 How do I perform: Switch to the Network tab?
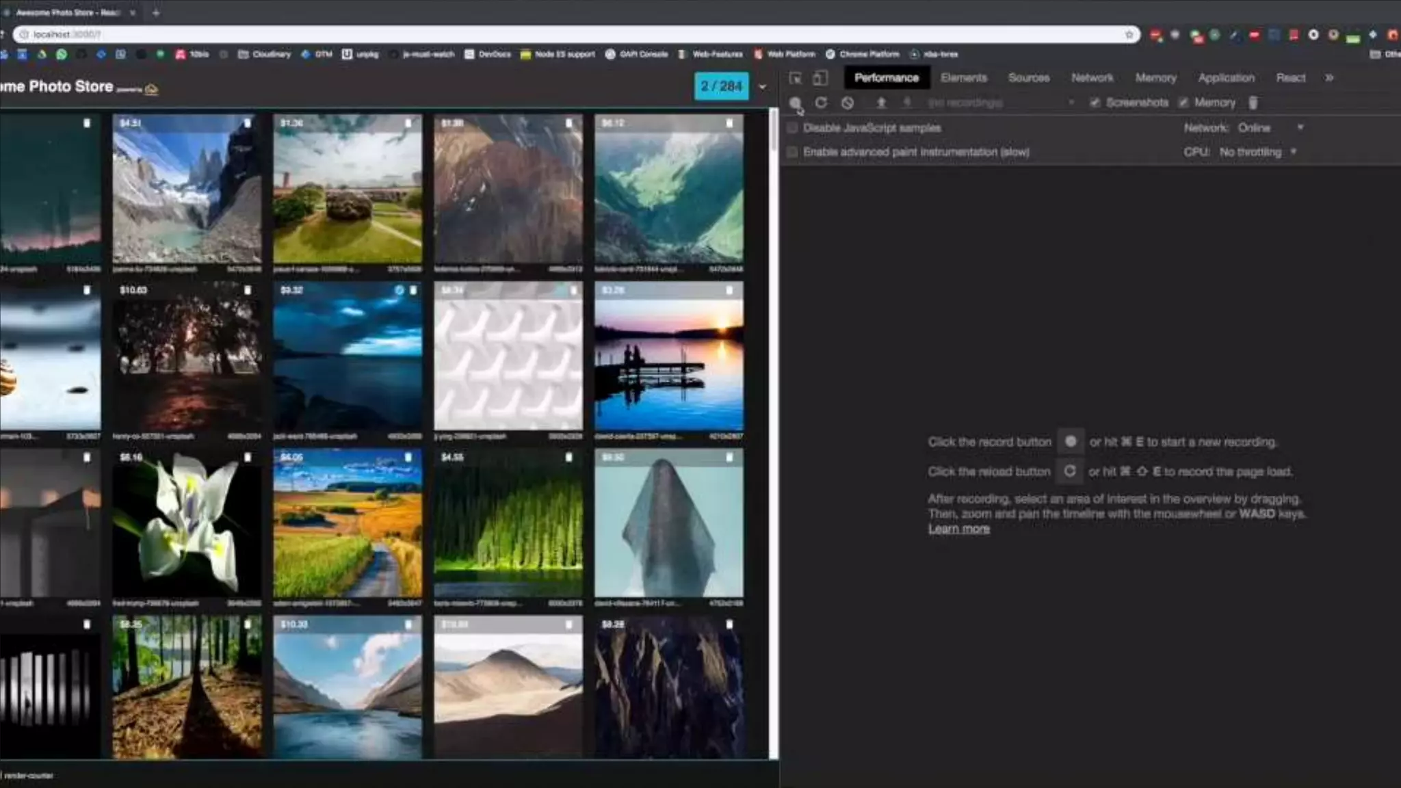(1092, 78)
